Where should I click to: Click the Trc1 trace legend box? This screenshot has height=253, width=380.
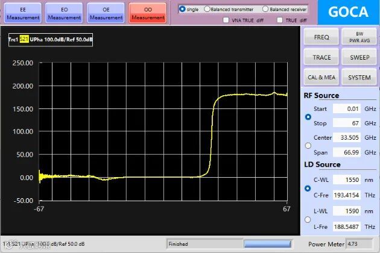[x=51, y=40]
